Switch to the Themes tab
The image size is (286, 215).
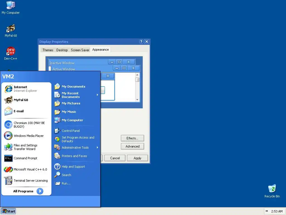click(48, 50)
